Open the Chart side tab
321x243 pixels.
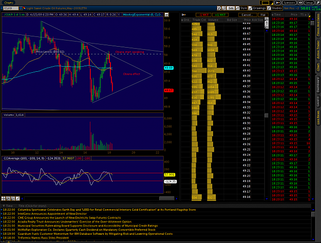[318, 68]
